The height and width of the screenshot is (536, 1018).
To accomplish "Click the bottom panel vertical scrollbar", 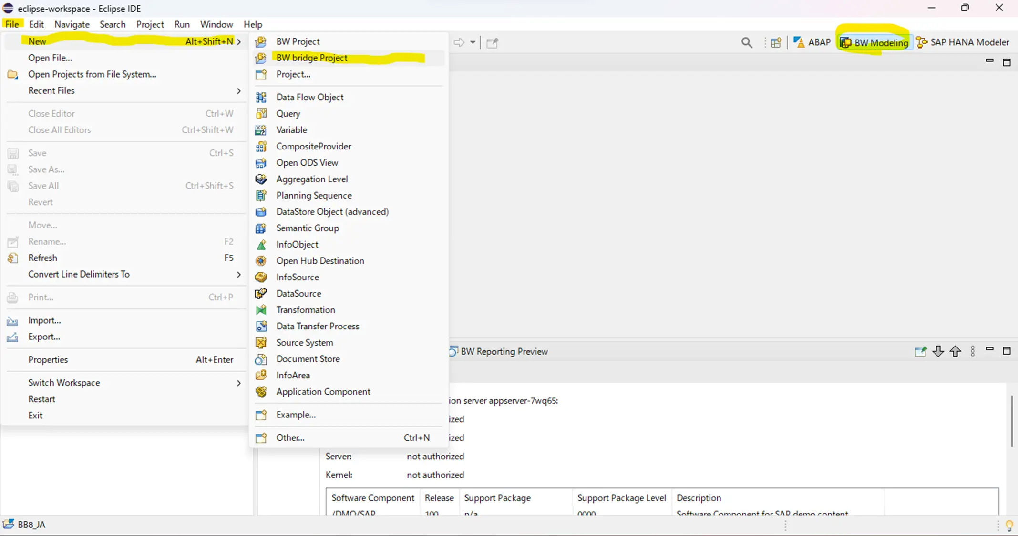I will click(1011, 421).
